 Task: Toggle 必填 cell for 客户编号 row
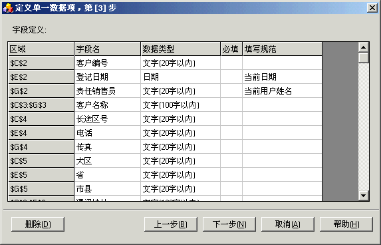click(x=231, y=63)
